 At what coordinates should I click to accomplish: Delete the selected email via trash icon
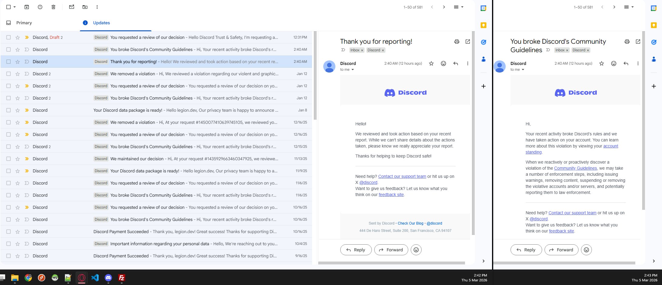point(53,7)
